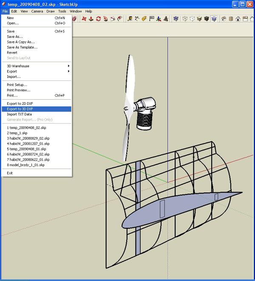Open recent file 8 model_brzdy_1_01.skp

click(x=37, y=165)
